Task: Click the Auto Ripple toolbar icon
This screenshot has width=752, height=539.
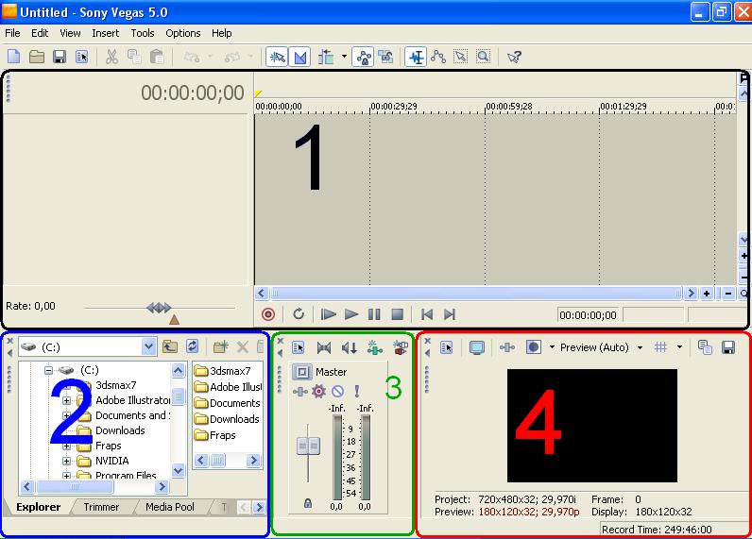Action: (x=326, y=58)
